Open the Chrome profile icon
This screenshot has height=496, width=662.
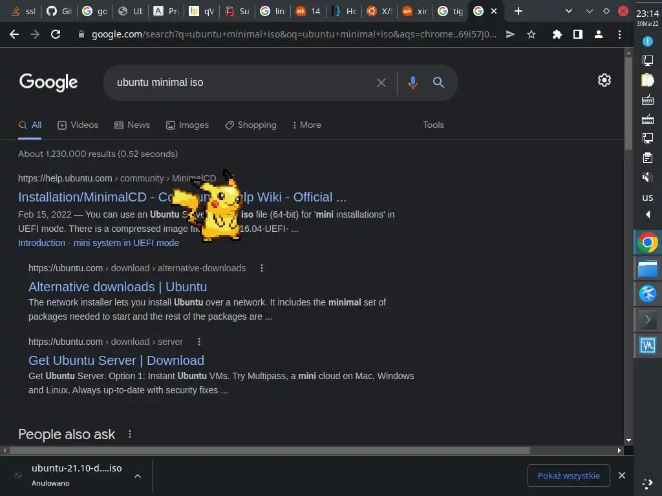598,35
